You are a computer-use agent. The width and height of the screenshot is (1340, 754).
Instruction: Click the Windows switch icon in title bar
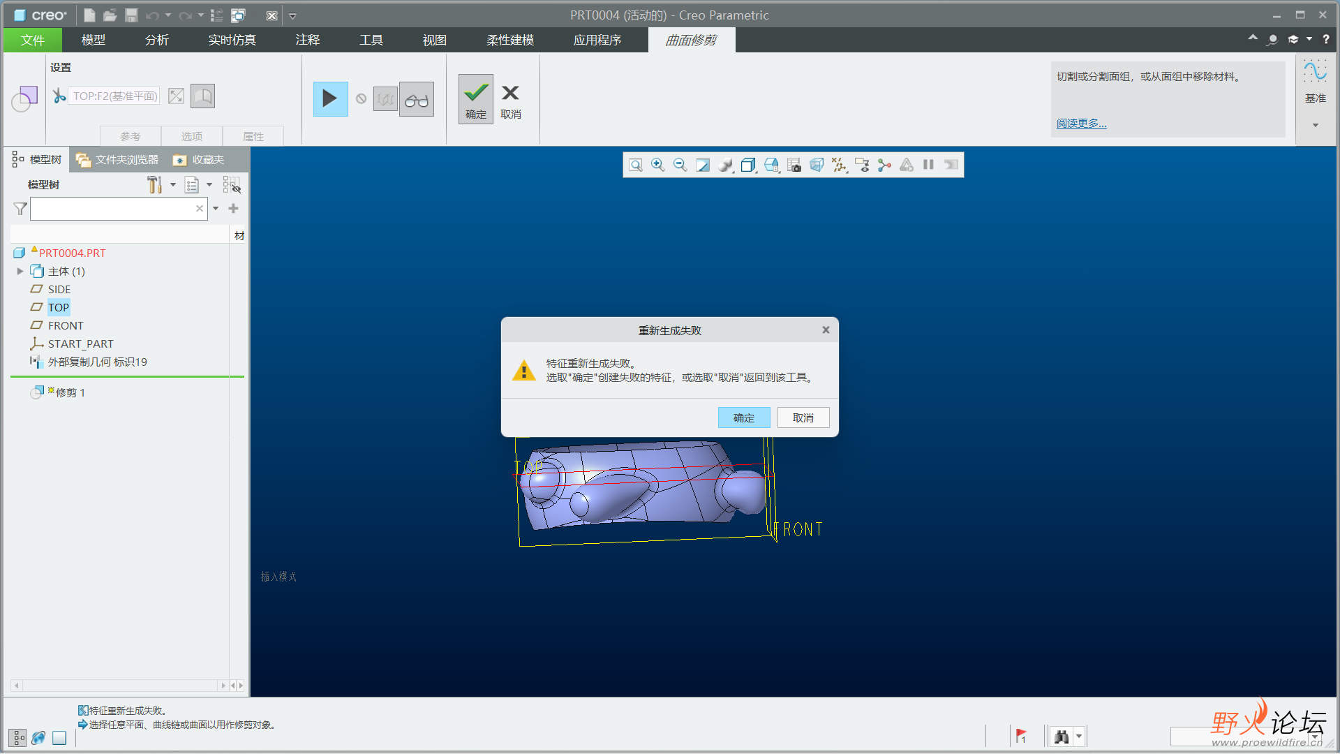coord(238,15)
